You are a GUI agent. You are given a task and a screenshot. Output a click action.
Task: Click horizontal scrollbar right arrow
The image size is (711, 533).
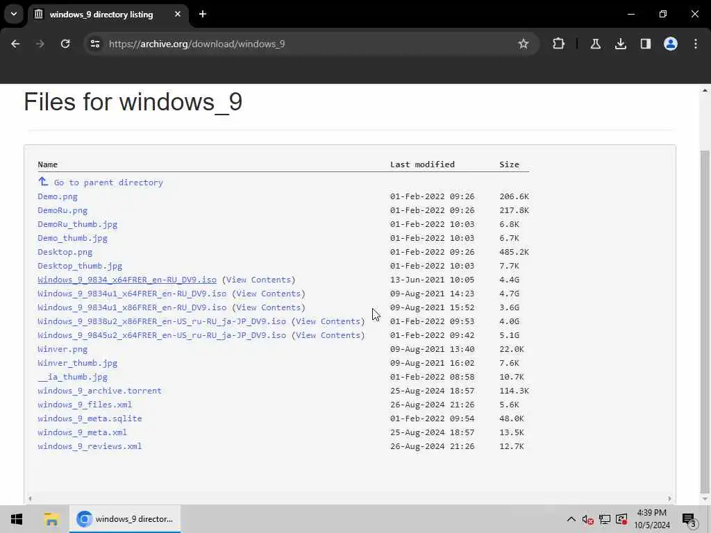click(x=669, y=498)
